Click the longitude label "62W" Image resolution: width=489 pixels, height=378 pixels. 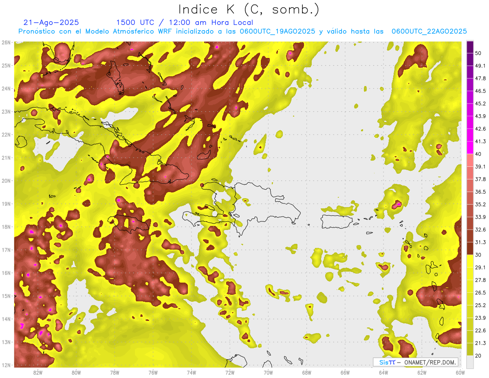(x=422, y=373)
